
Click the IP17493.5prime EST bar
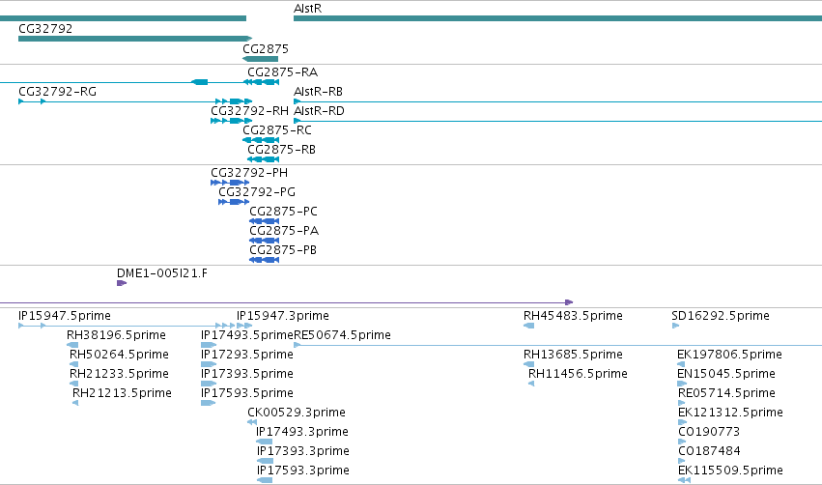(x=209, y=345)
